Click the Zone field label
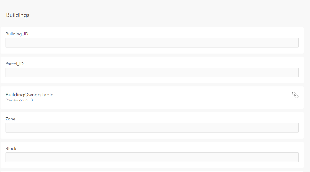Viewport: 310px width, 172px height. (x=11, y=119)
